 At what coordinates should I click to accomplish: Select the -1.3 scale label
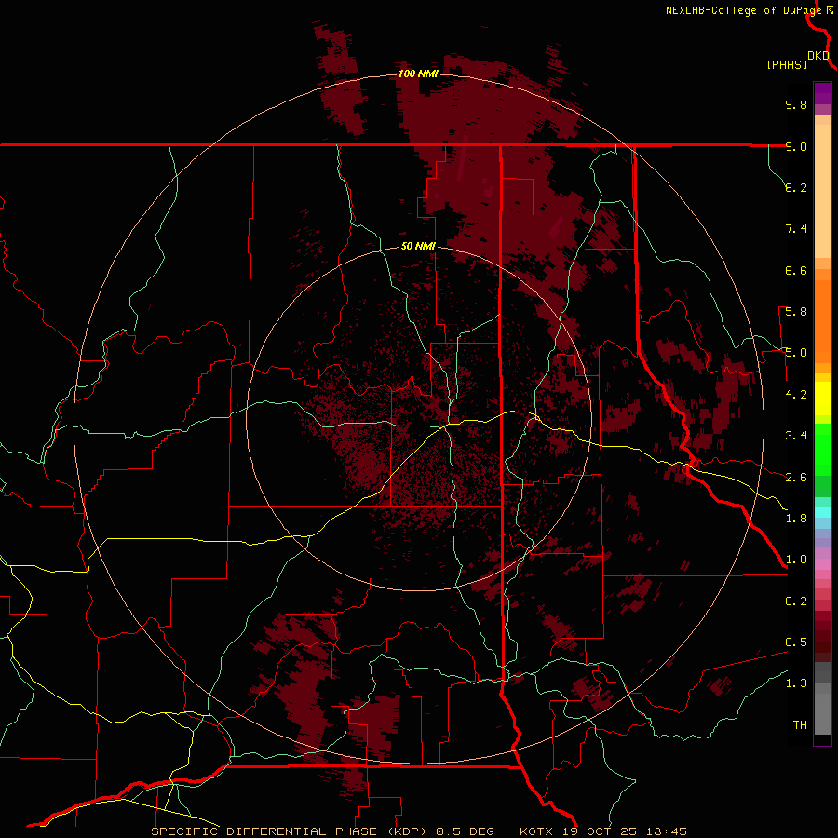(792, 683)
